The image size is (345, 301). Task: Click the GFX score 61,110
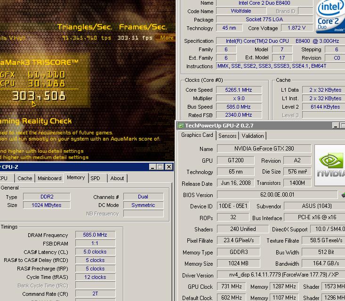tap(47, 75)
